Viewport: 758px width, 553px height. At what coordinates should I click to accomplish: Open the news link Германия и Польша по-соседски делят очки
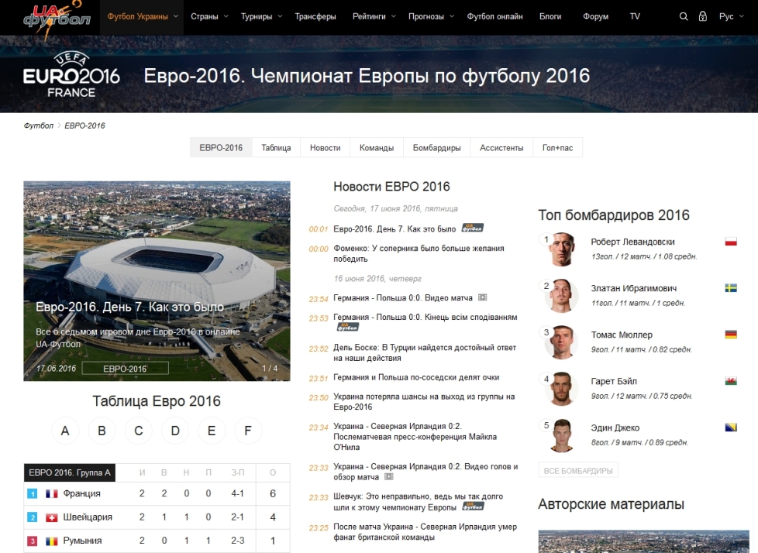pyautogui.click(x=416, y=378)
